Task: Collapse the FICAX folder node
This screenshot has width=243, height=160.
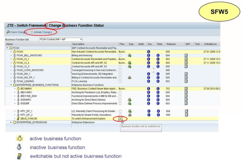Action: pos(7,48)
